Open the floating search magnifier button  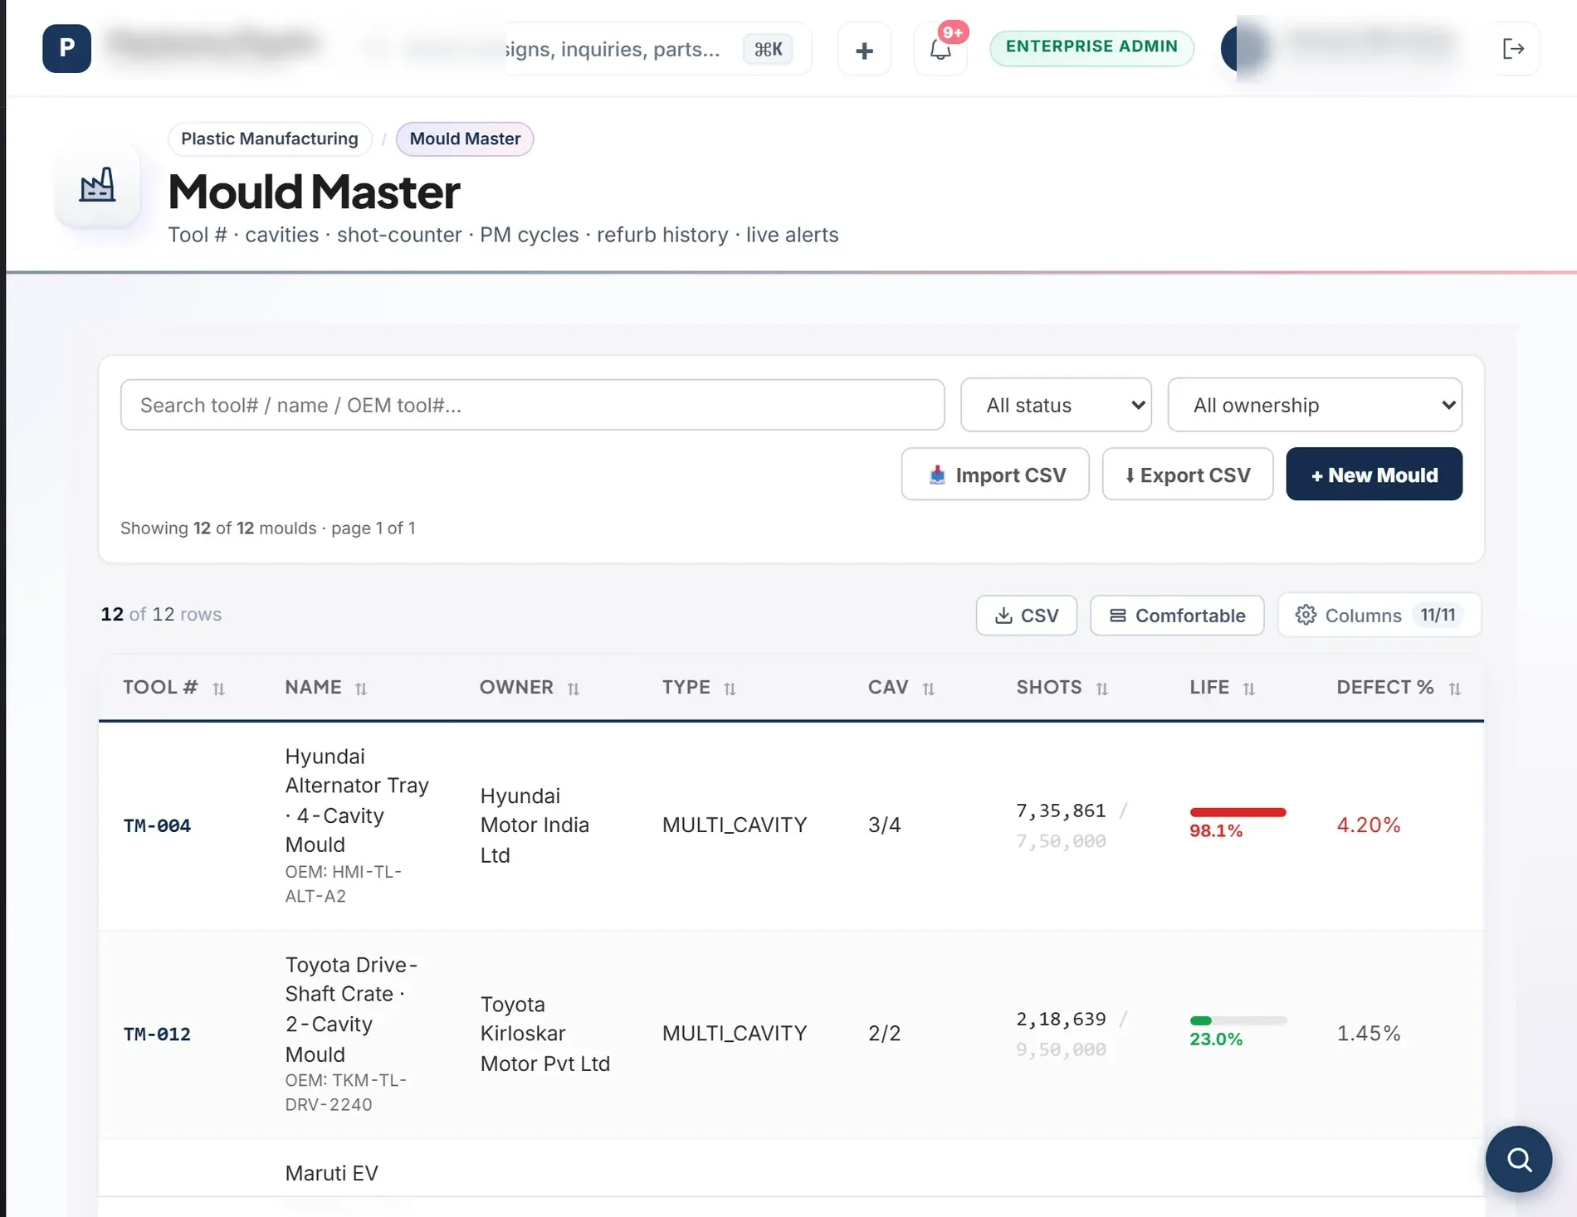[1518, 1158]
